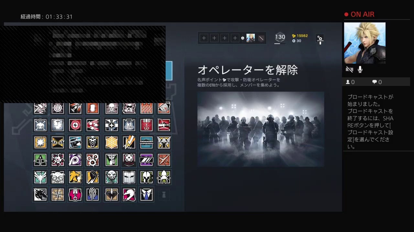Image resolution: width=414 pixels, height=232 pixels.
Task: Click broadcast streamer avatar thumbnail
Action: (x=365, y=43)
